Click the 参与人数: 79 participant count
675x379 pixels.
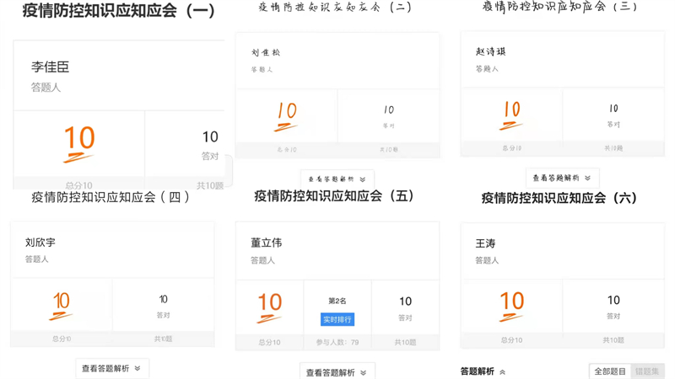point(337,343)
